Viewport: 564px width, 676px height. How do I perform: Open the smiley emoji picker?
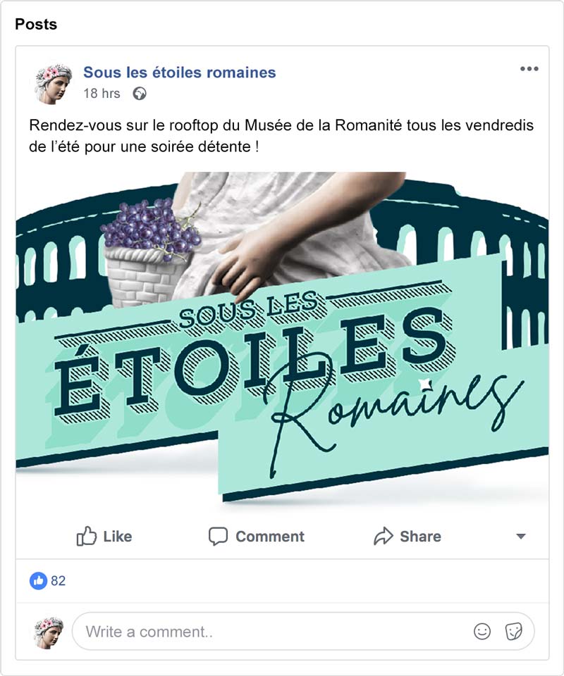482,632
